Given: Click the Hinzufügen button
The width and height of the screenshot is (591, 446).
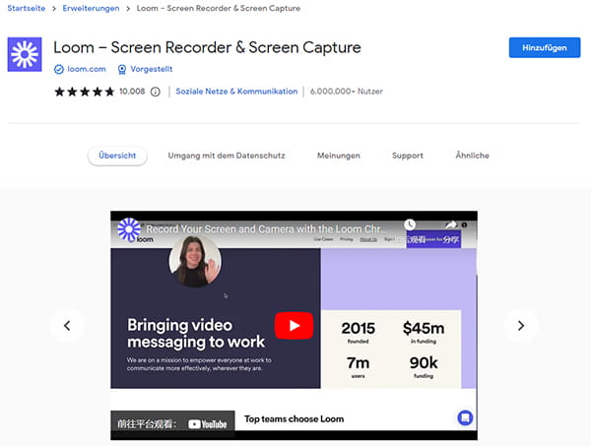Looking at the screenshot, I should pos(545,47).
